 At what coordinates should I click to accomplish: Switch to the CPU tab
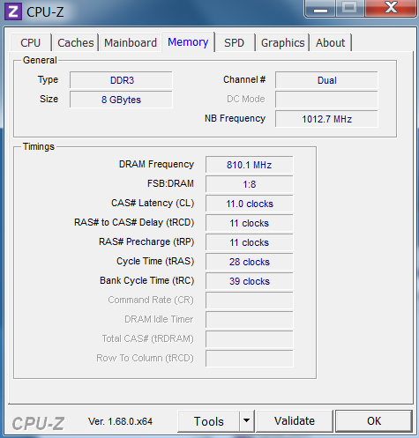click(x=31, y=43)
